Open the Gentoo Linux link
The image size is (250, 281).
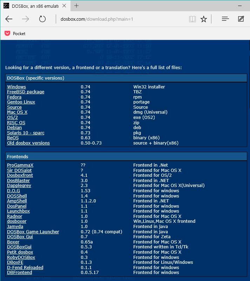pyautogui.click(x=21, y=102)
